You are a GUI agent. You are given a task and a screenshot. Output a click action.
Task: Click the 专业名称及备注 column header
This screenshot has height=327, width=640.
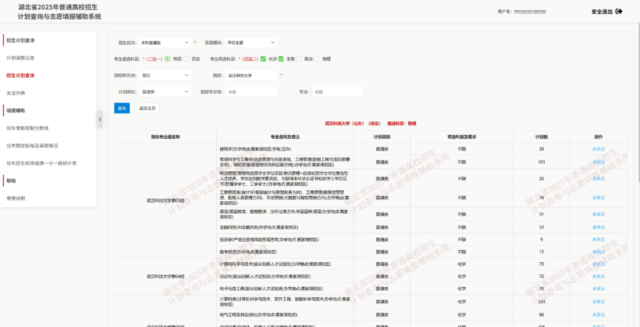[285, 137]
